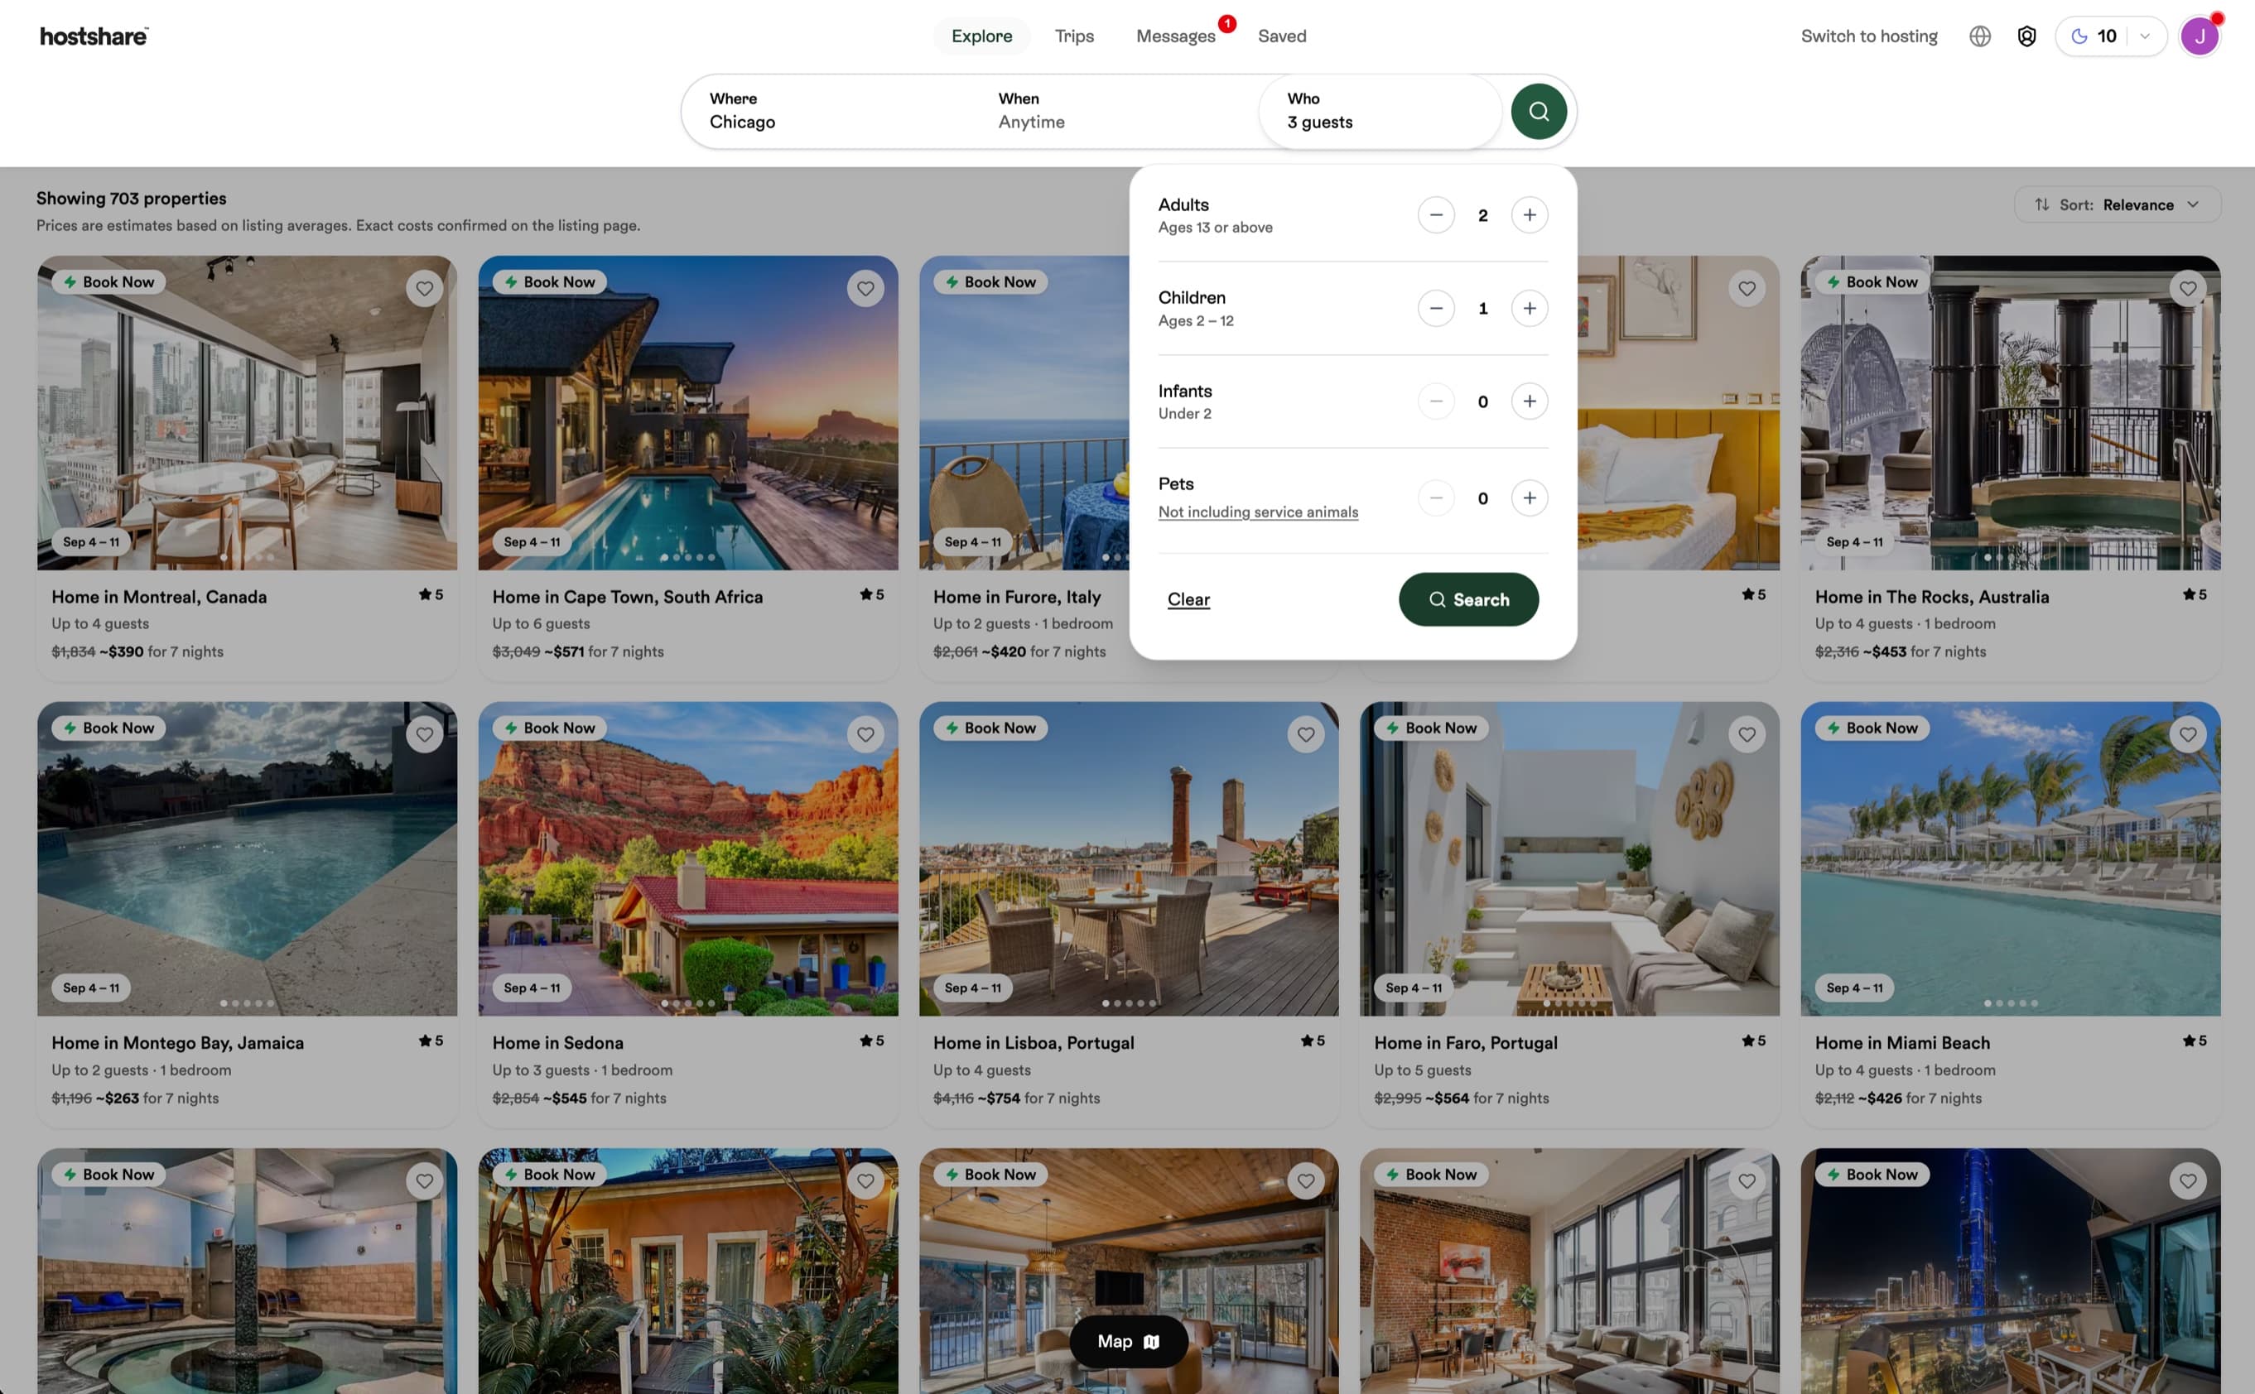Save Cape Town home with heart
This screenshot has width=2255, height=1394.
coord(865,289)
